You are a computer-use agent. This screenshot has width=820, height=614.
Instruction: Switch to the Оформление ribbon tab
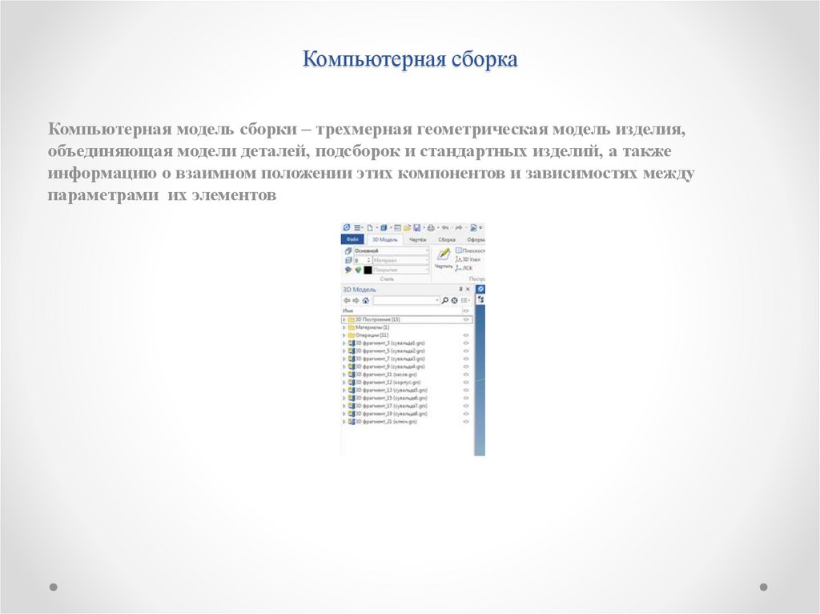476,239
